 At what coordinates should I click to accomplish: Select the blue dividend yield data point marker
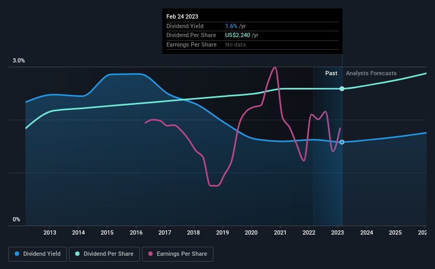[x=342, y=142]
